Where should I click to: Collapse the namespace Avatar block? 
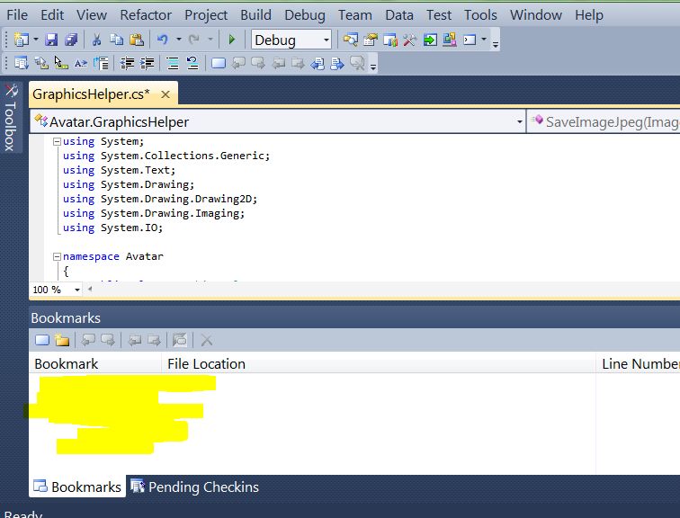click(57, 256)
